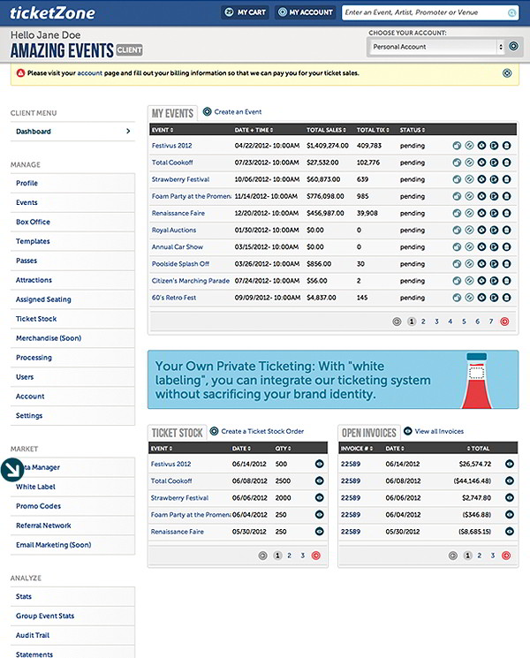The image size is (530, 658).
Task: Open the My Cart button
Action: coord(245,12)
